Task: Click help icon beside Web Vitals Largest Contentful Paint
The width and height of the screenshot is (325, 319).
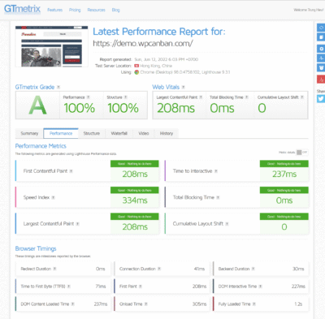Action: tap(201, 97)
